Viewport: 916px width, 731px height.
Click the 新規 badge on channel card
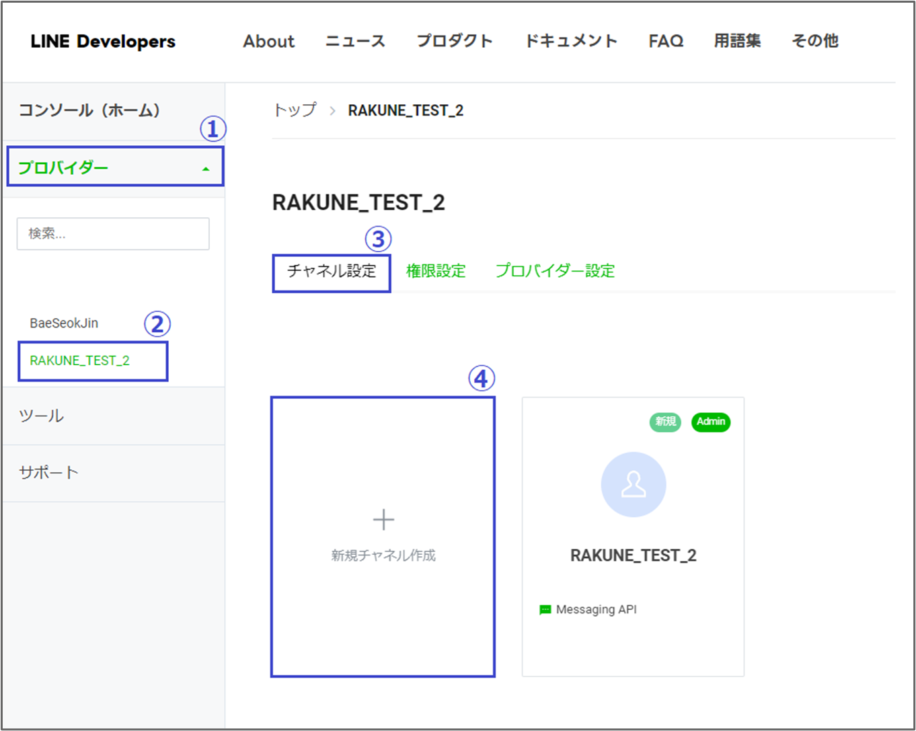pyautogui.click(x=665, y=422)
